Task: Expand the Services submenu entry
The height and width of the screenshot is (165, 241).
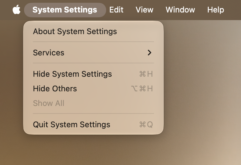Action: pos(93,53)
